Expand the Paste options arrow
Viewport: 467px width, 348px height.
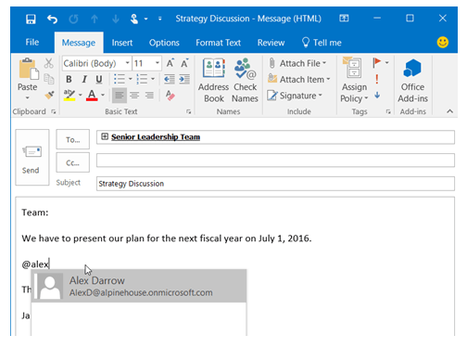click(x=28, y=97)
